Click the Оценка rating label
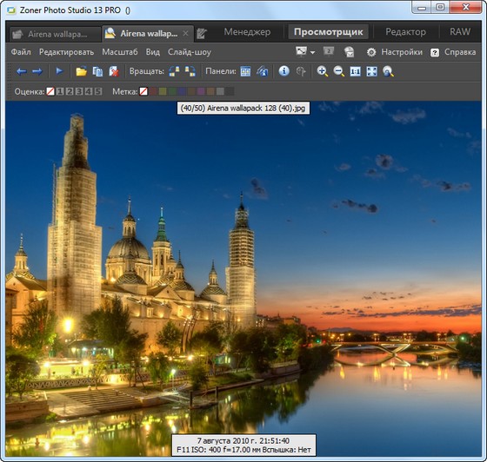The image size is (487, 462). (30, 91)
